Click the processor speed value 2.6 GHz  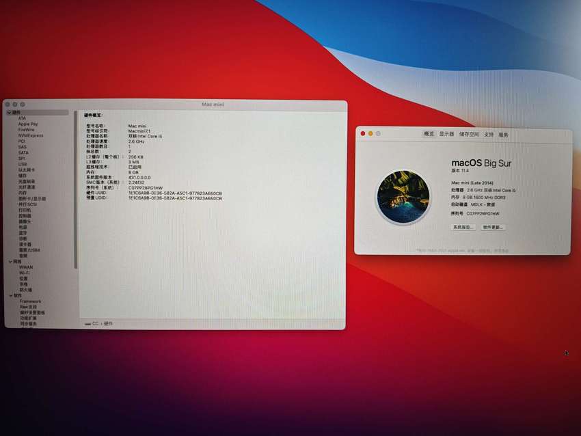[x=136, y=141]
